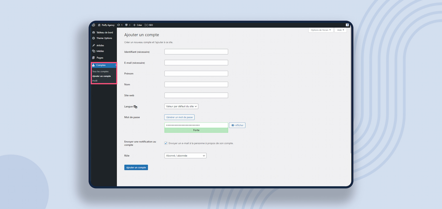This screenshot has width=442, height=209.
Task: Visit site via Fluffy Agency home icon
Action: point(99,25)
